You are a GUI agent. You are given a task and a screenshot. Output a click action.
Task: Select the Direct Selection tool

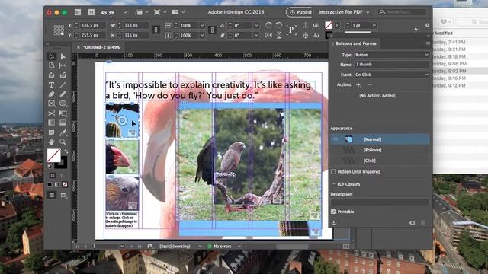coord(63,56)
